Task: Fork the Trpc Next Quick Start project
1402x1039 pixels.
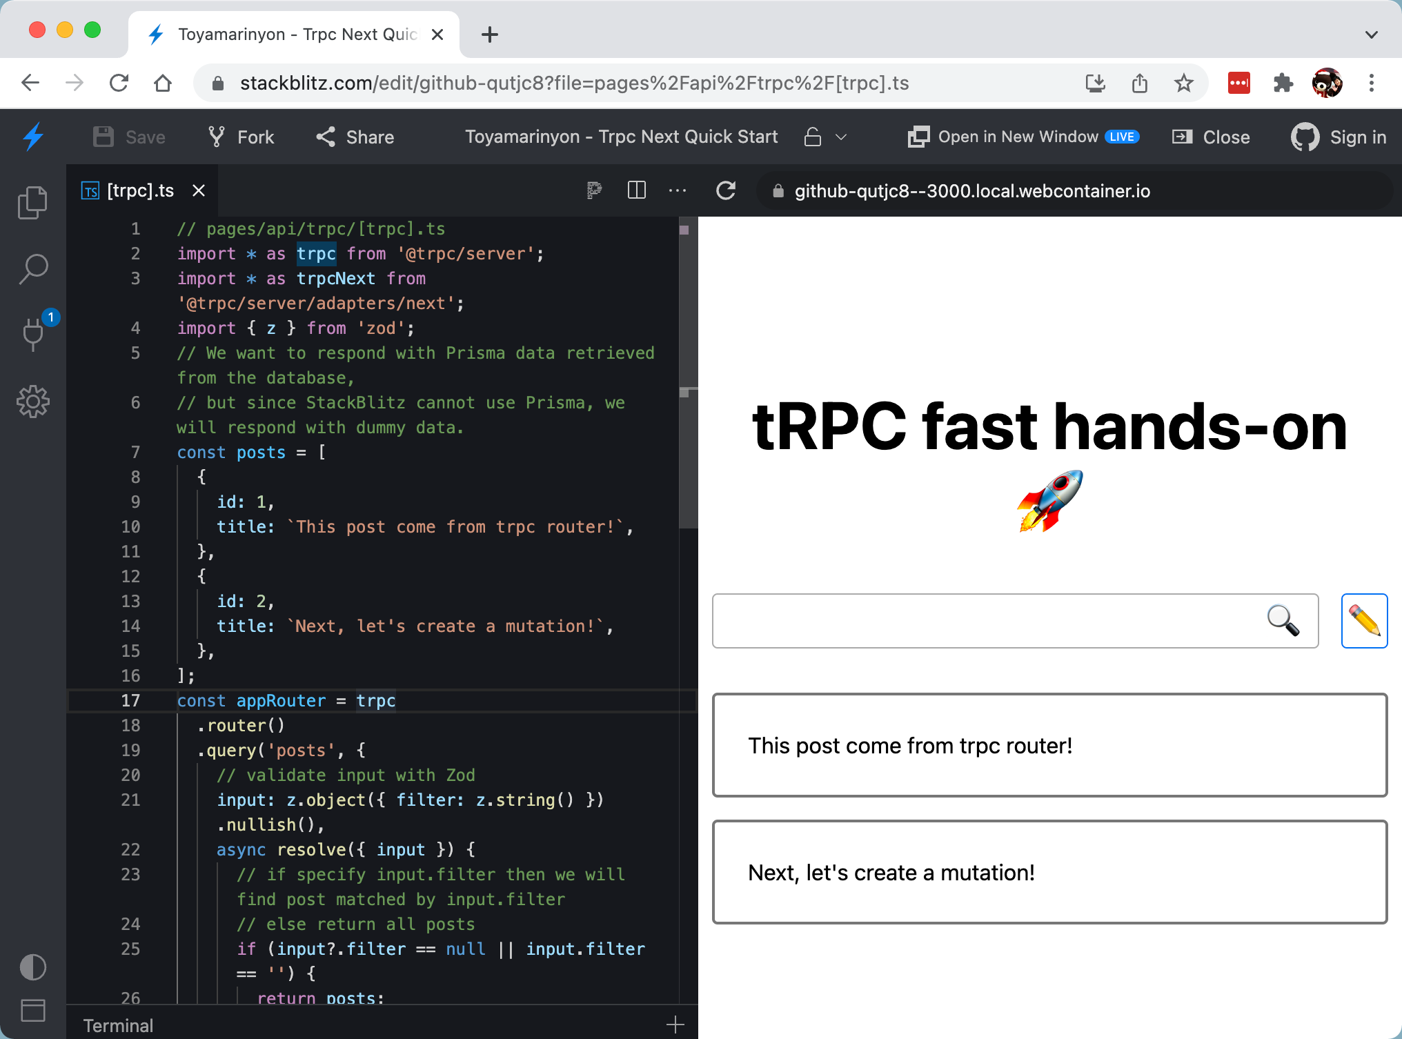Action: click(239, 137)
